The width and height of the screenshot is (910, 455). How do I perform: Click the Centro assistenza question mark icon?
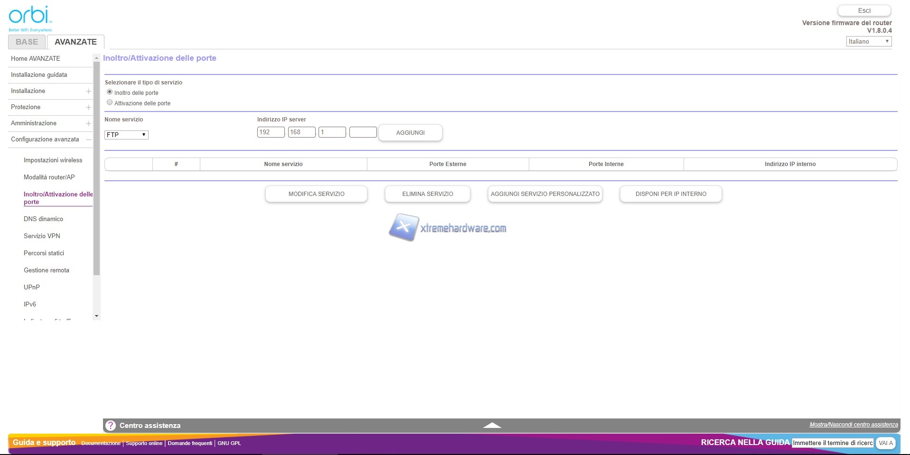tap(111, 426)
